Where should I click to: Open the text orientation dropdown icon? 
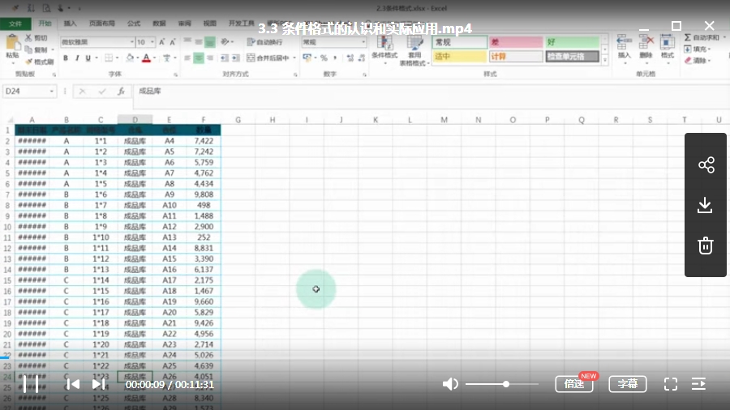tap(227, 42)
